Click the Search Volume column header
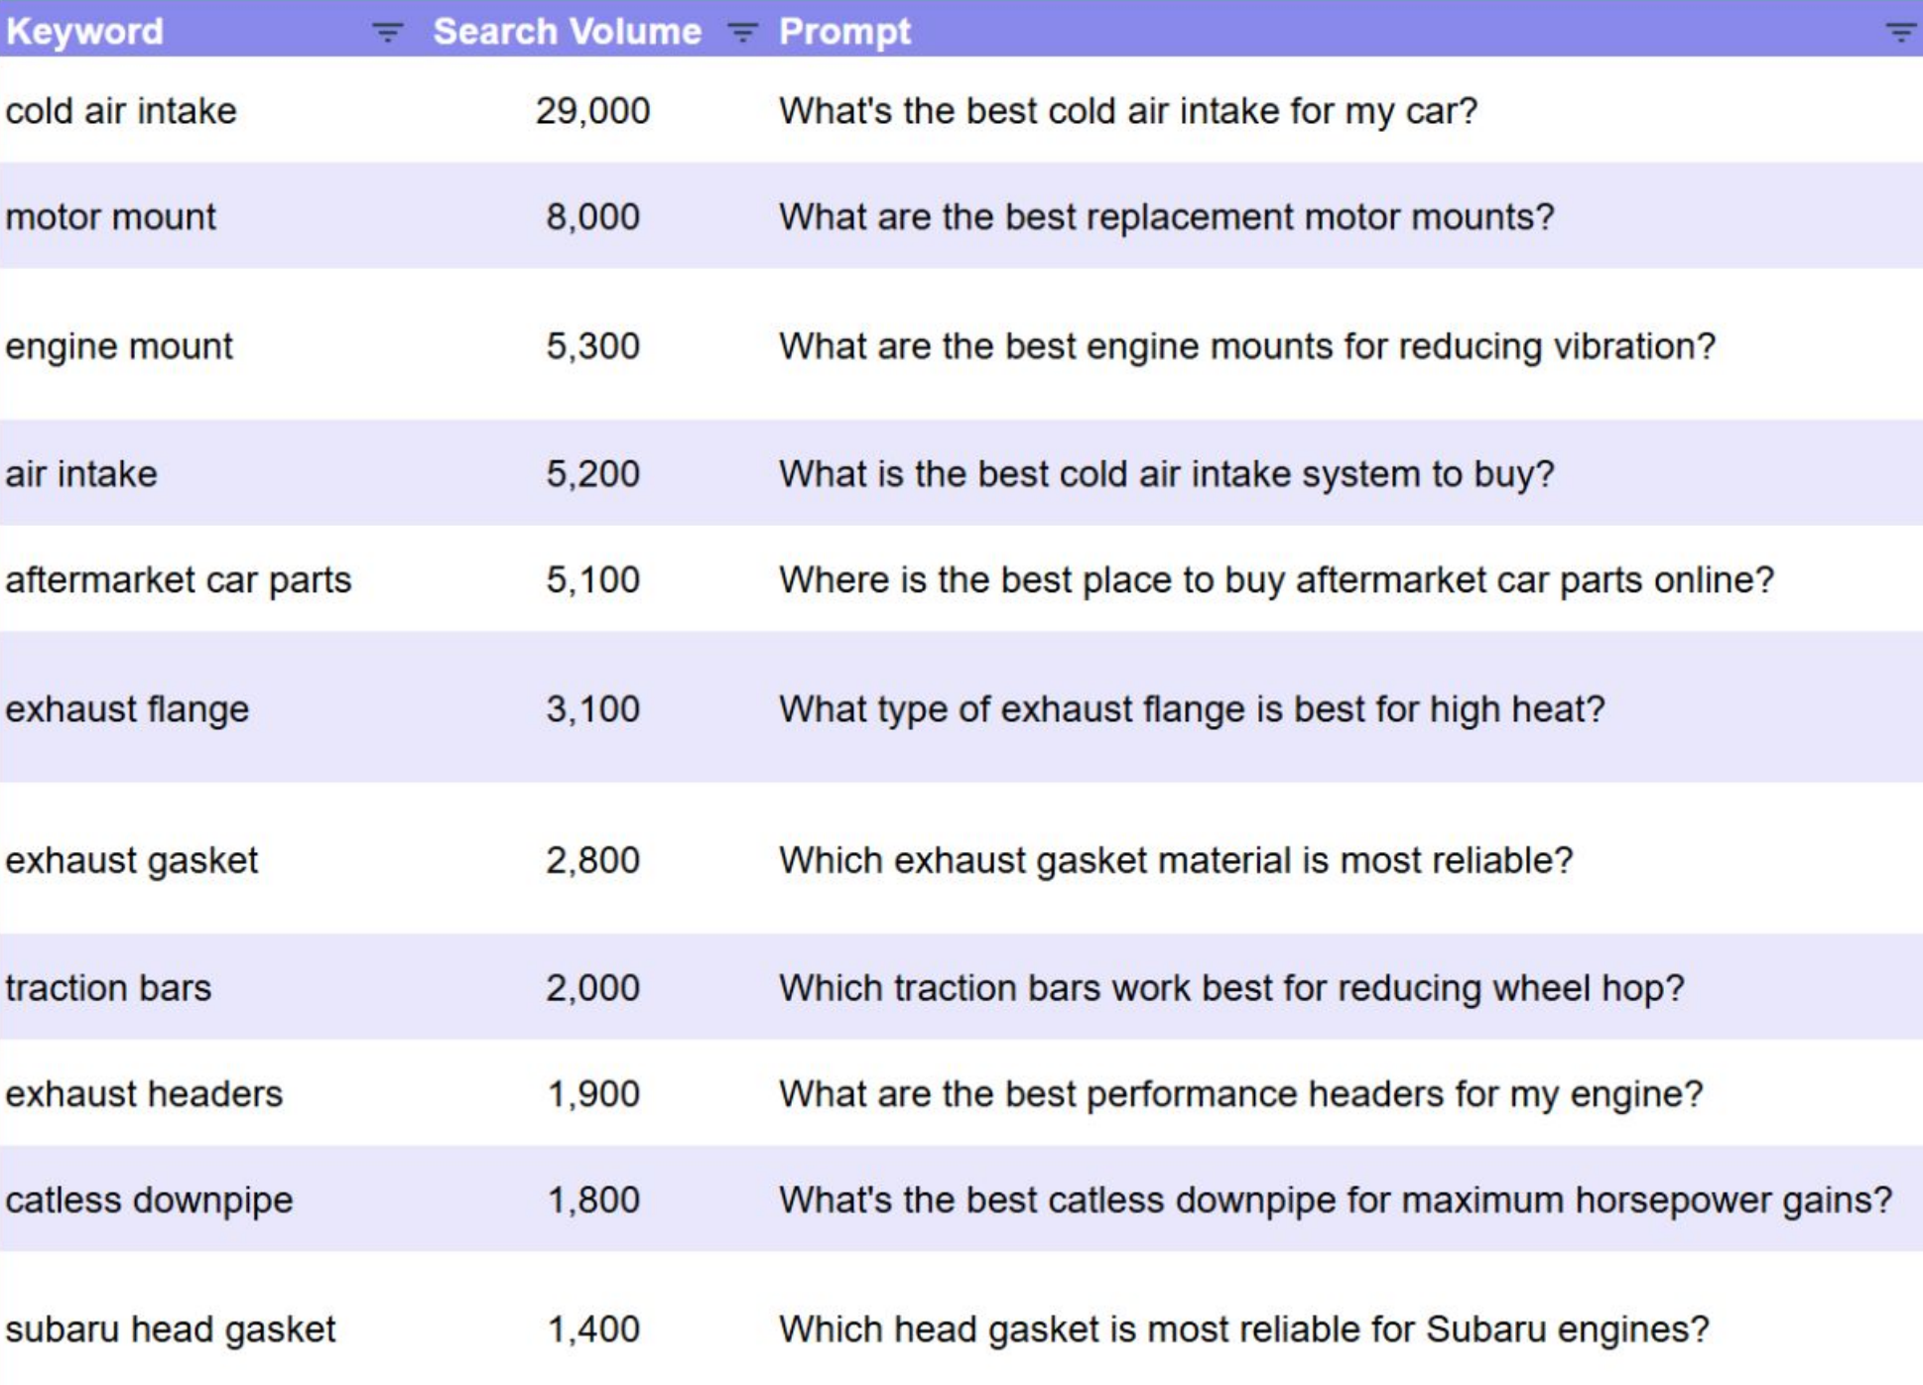The image size is (1923, 1385). point(567,32)
